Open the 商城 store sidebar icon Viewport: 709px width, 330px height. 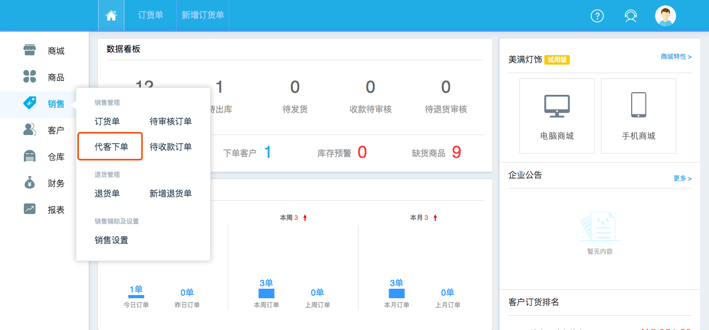pyautogui.click(x=30, y=50)
